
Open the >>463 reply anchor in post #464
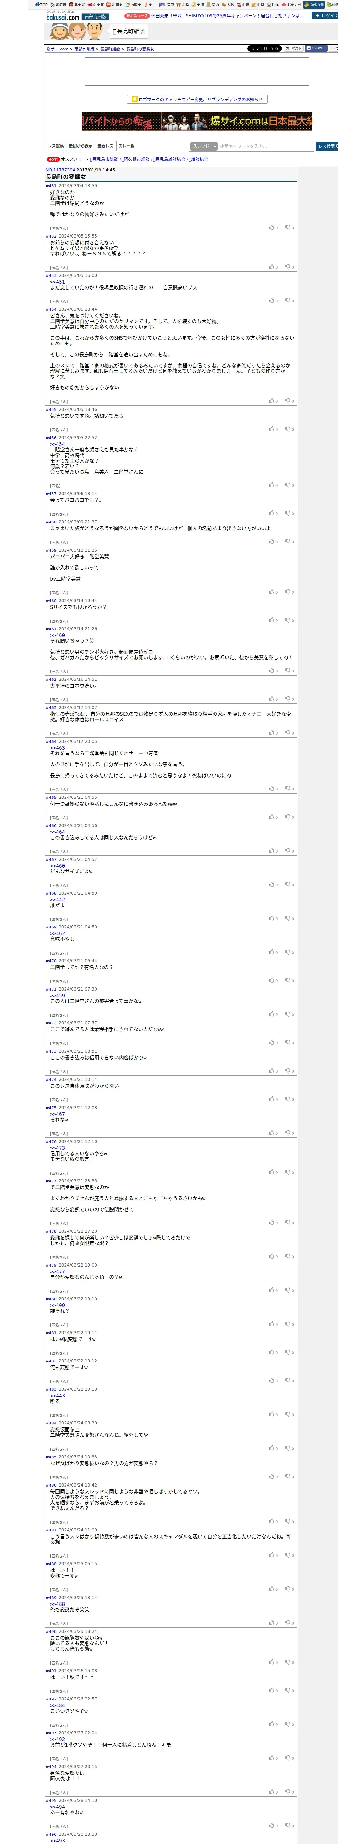point(57,748)
